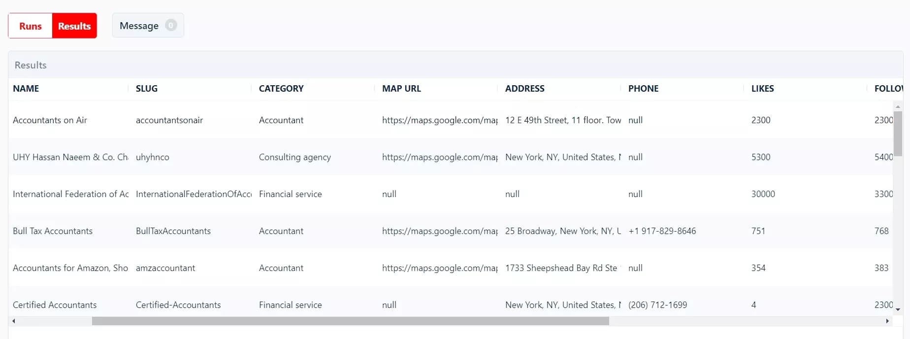Screen dimensions: 910x339
Task: Click the scroll-up arrow on vertical scrollbar
Action: pyautogui.click(x=897, y=106)
